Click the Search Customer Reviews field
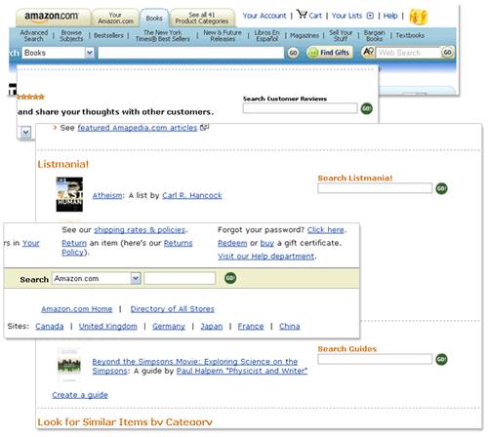The height and width of the screenshot is (437, 488). point(300,108)
